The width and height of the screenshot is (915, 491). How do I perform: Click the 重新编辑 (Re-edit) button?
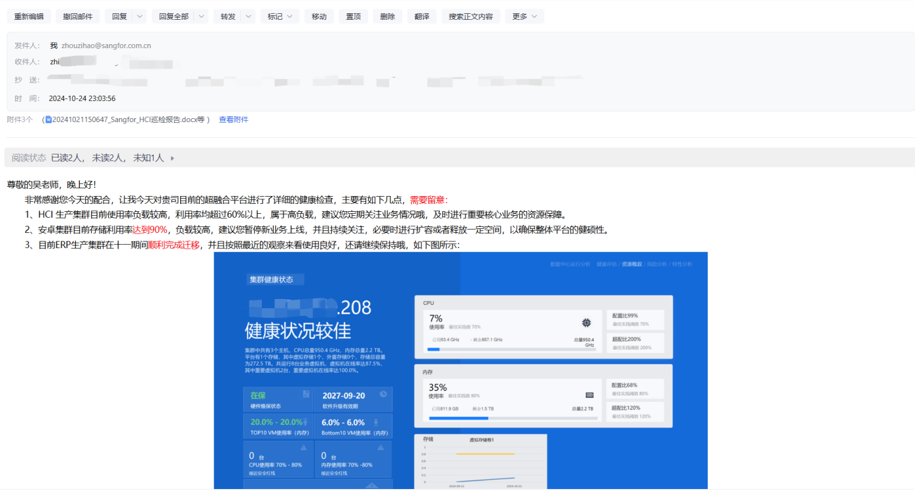[x=28, y=15]
